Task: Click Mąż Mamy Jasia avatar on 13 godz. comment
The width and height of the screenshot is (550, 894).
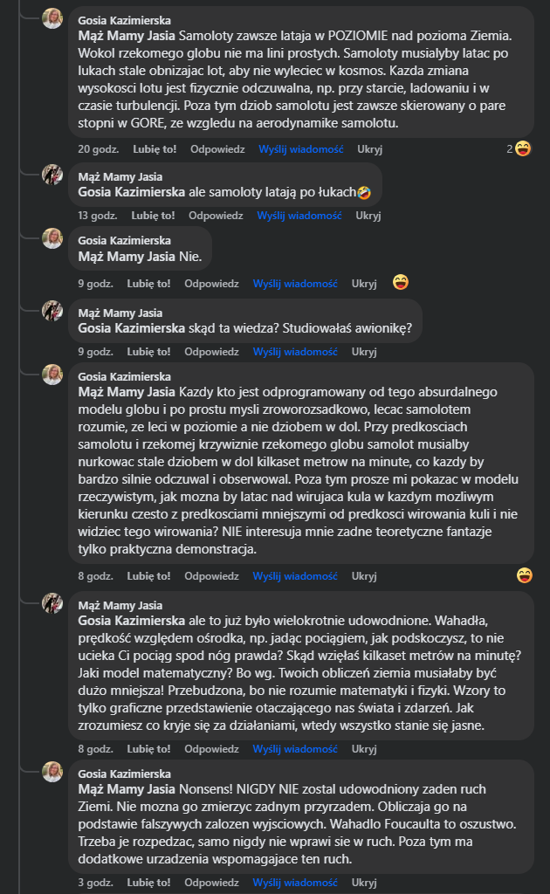Action: pyautogui.click(x=52, y=174)
